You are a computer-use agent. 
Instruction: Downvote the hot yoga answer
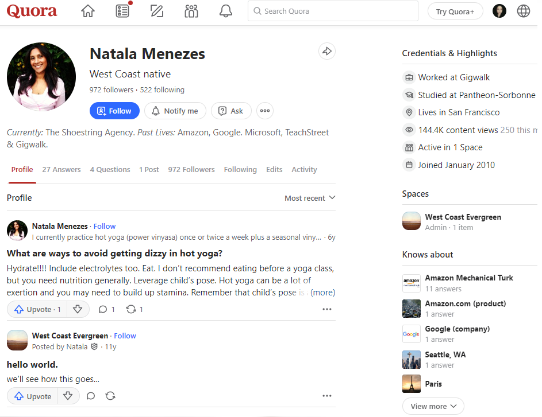[78, 309]
